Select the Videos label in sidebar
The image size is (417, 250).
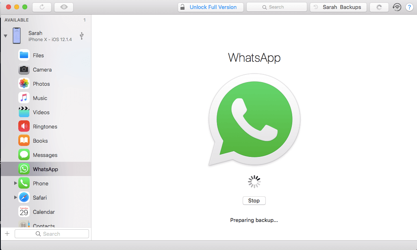41,112
